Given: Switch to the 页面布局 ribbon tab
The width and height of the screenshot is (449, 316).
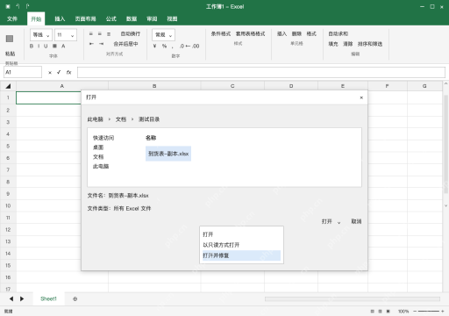Looking at the screenshot, I should [85, 18].
